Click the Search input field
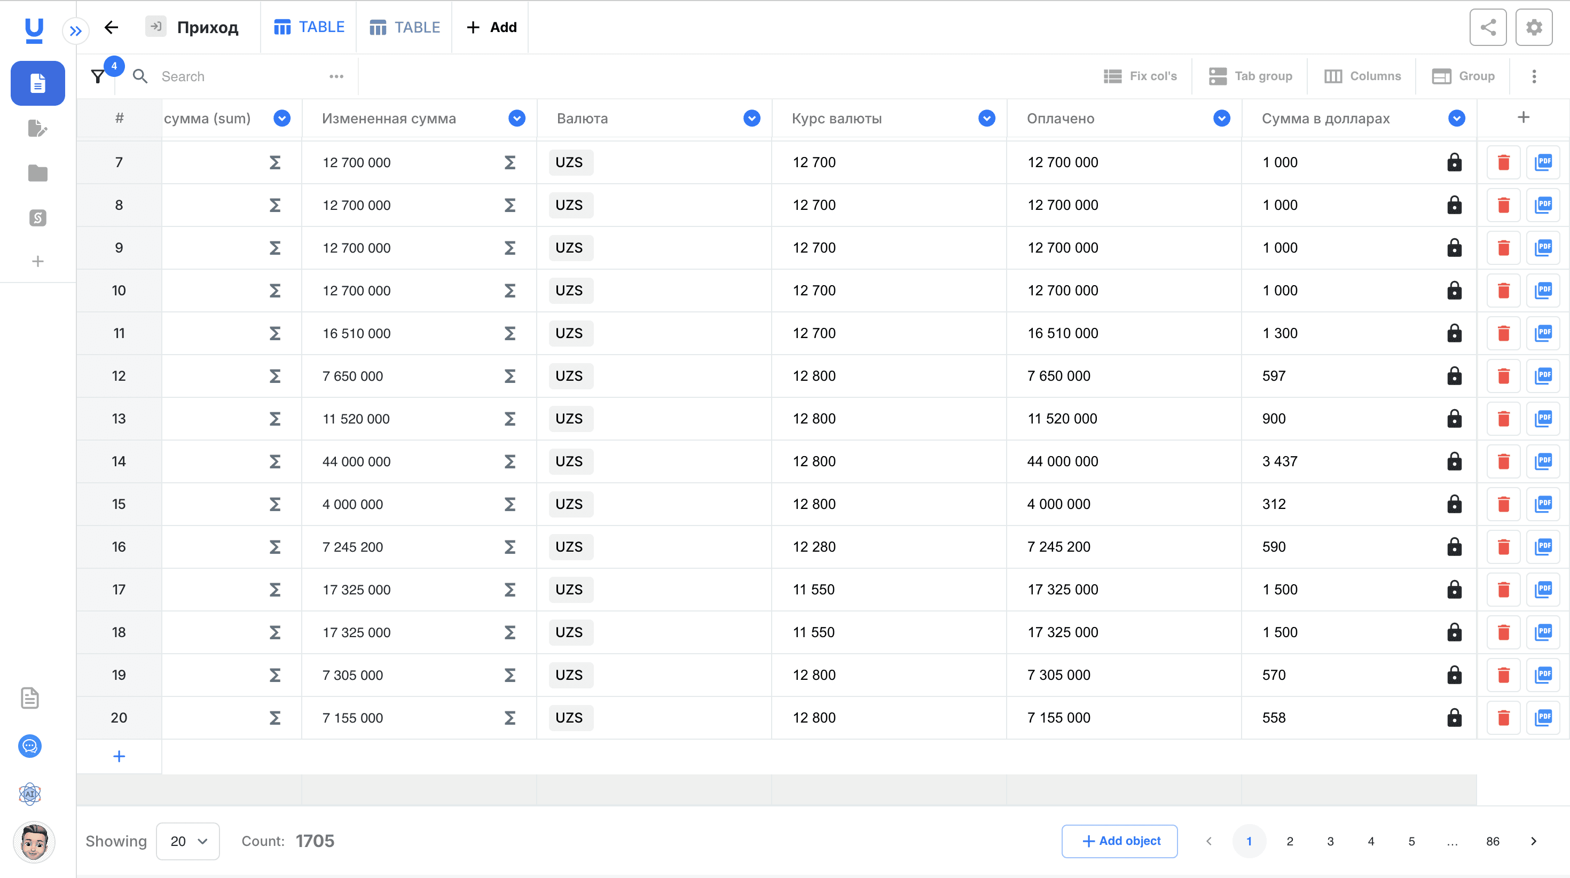Viewport: 1570px width, 878px height. pyautogui.click(x=238, y=76)
